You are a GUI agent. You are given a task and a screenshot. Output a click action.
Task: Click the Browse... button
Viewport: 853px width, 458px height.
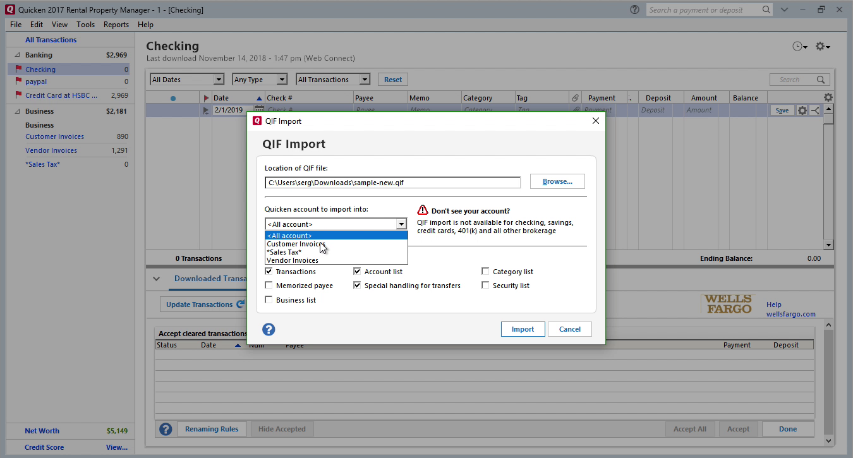pyautogui.click(x=557, y=181)
